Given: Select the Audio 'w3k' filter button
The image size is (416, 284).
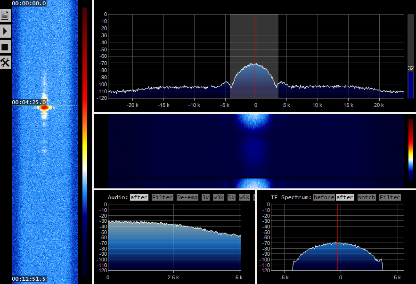Looking at the screenshot, I should [x=218, y=197].
